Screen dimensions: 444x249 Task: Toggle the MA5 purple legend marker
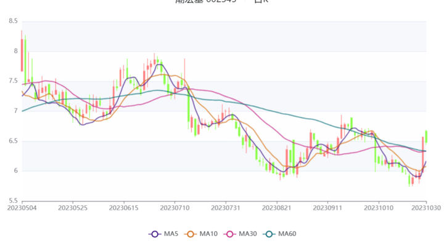(155, 234)
